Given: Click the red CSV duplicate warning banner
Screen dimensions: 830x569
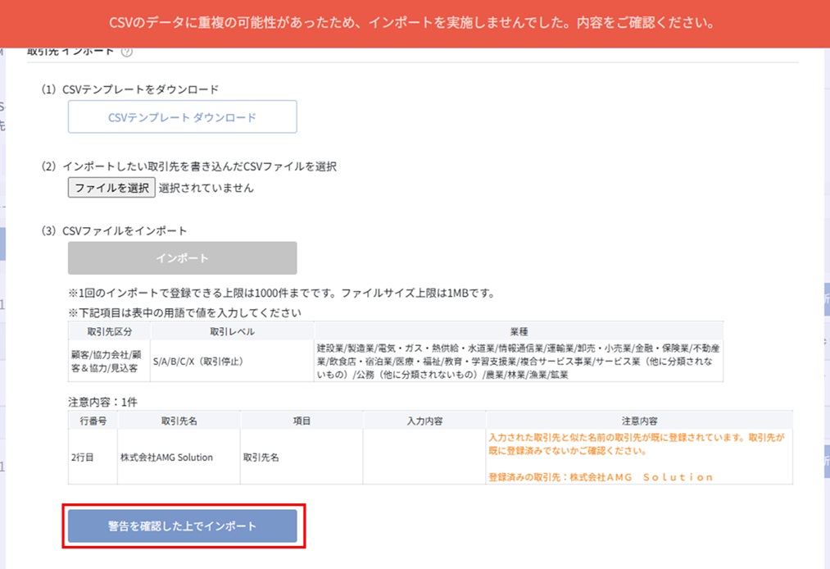Looking at the screenshot, I should [x=415, y=23].
